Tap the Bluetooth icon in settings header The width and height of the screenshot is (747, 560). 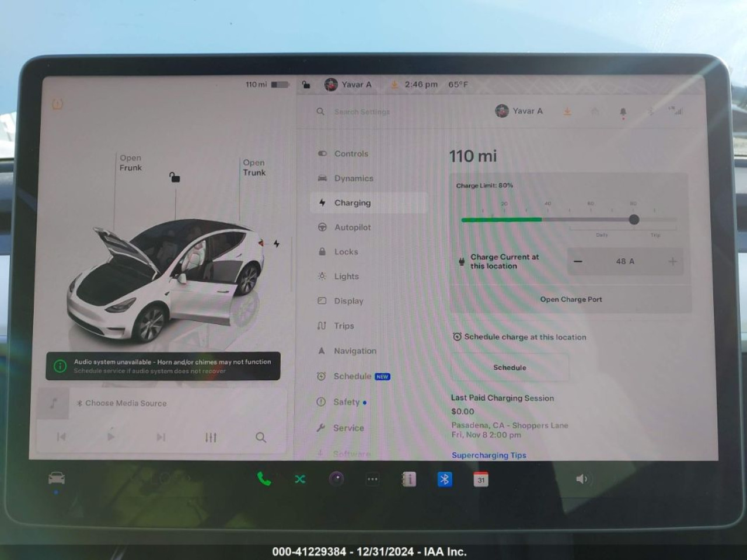pos(651,111)
